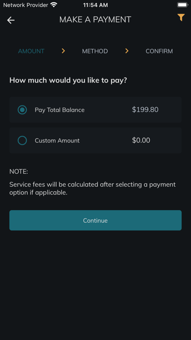Select the Custom Amount radio button
The image size is (191, 340).
(22, 141)
